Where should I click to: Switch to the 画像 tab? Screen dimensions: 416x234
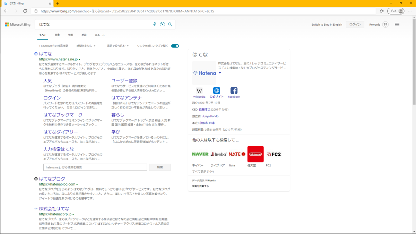pyautogui.click(x=57, y=35)
